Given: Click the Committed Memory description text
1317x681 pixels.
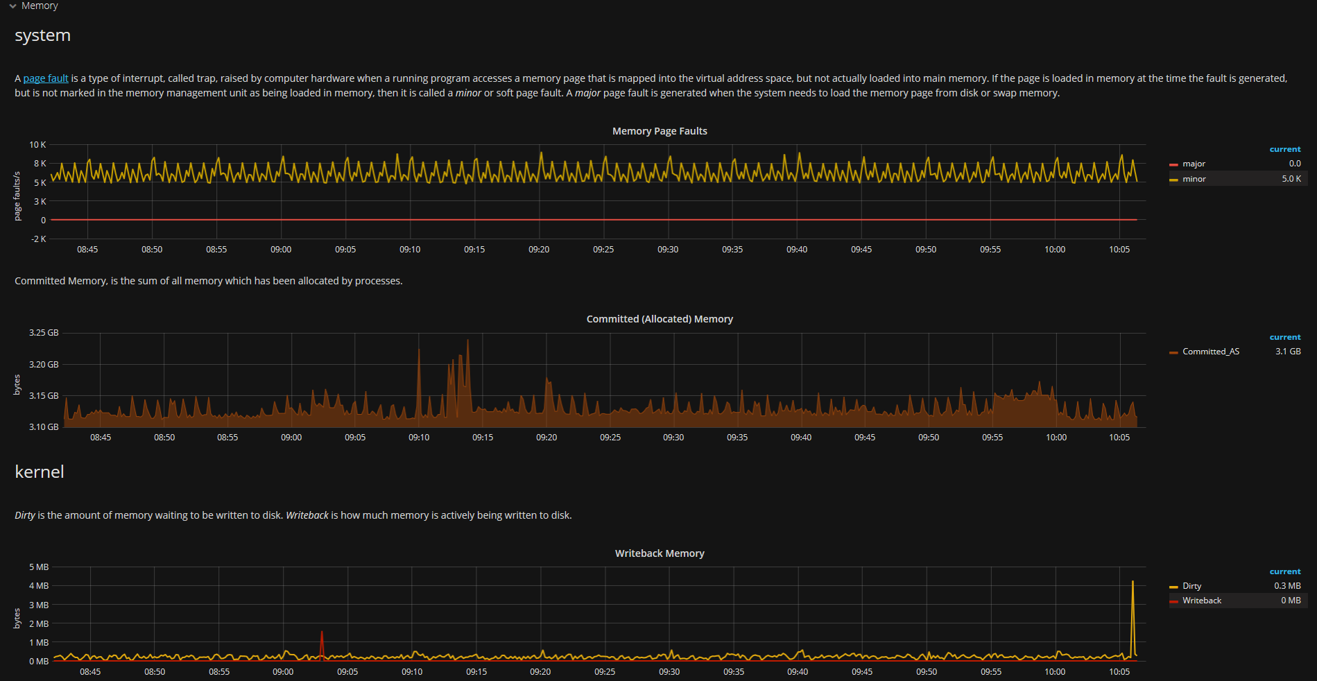Looking at the screenshot, I should (209, 281).
